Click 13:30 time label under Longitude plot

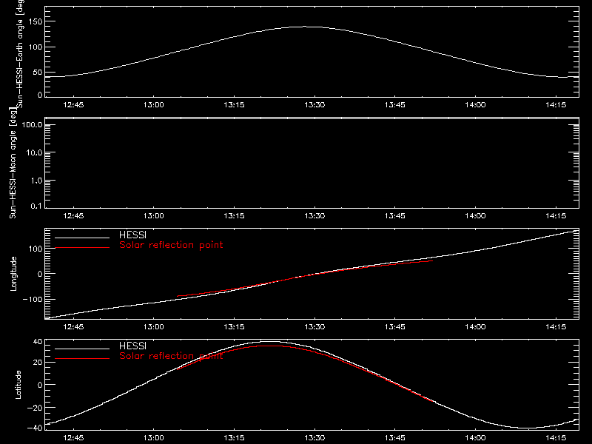(314, 327)
